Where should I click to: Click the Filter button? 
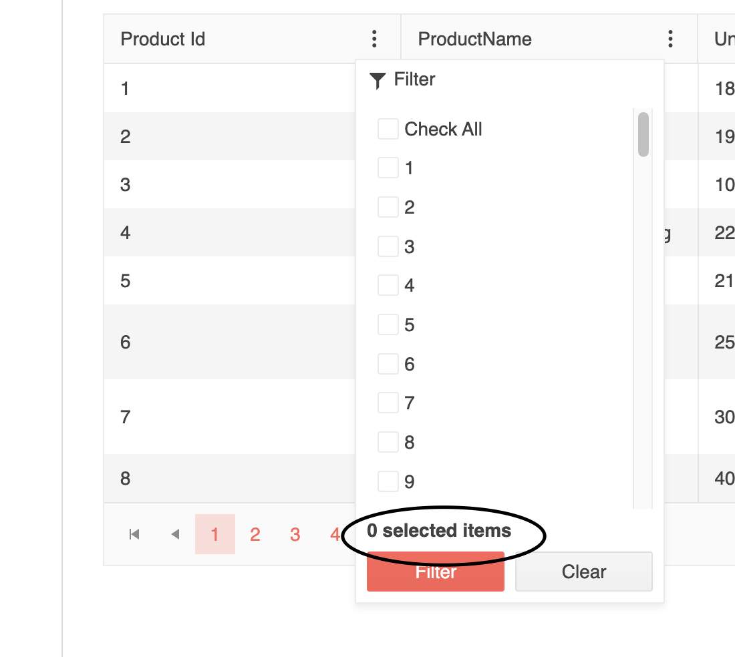[x=435, y=572]
